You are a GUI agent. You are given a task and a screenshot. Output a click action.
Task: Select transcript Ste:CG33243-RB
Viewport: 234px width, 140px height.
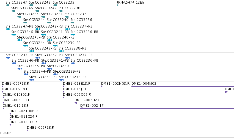[x=43, y=48]
